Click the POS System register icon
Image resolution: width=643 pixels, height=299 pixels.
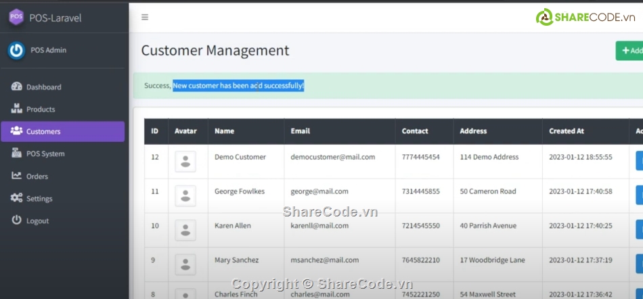pos(16,153)
